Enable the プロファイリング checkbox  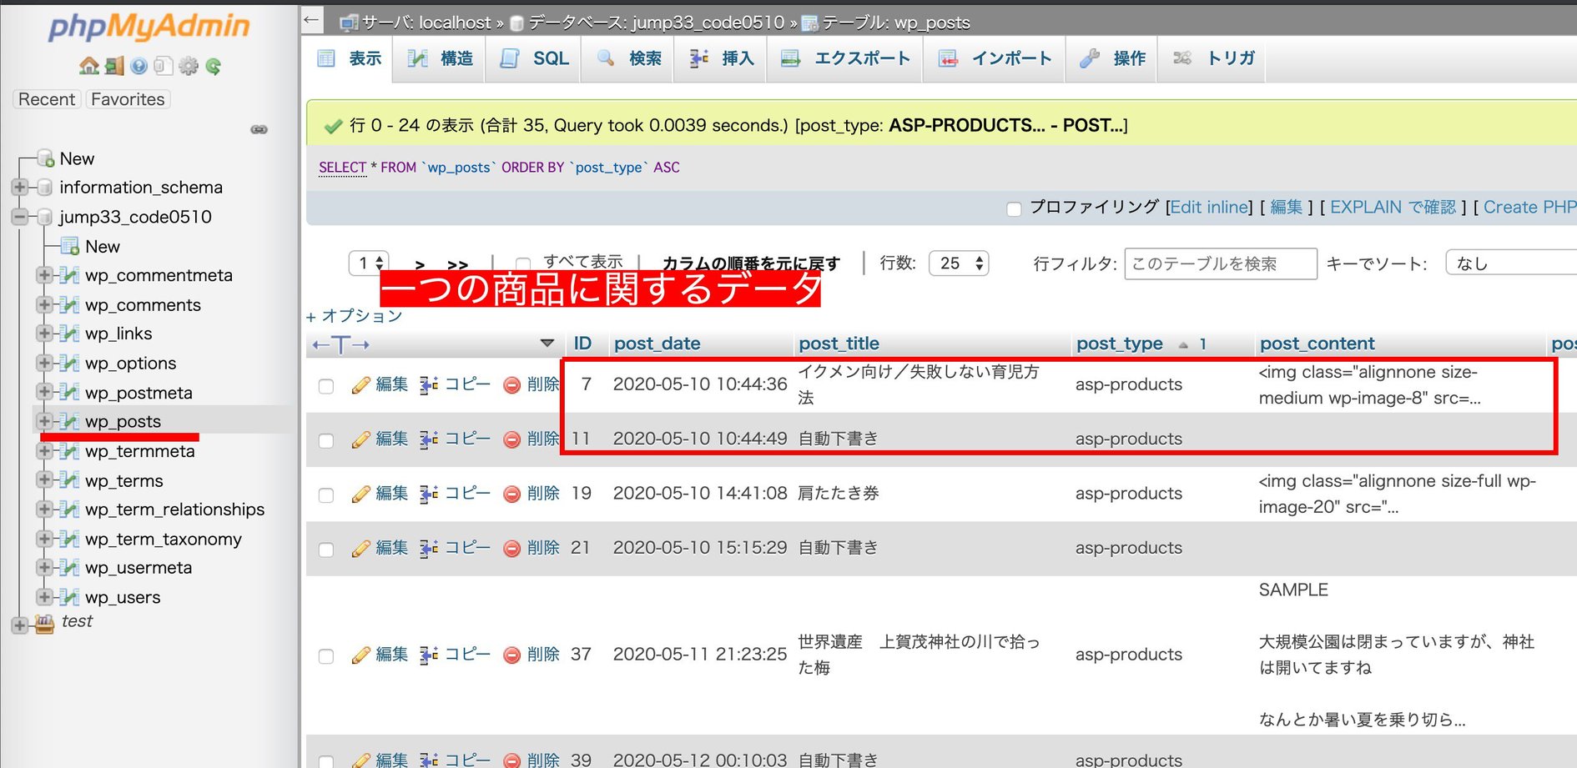[1014, 208]
